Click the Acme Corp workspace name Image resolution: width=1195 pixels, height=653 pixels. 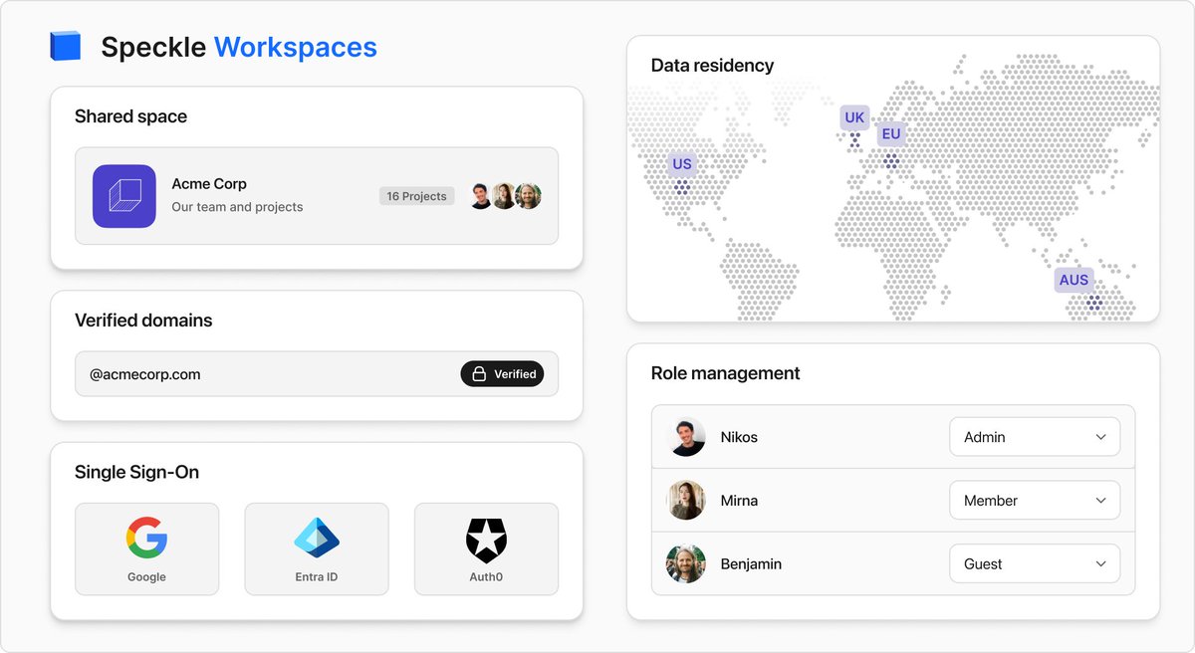[209, 184]
